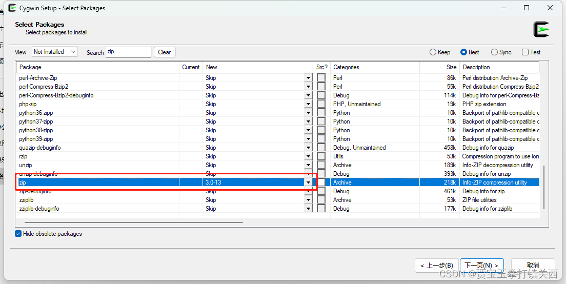Open version dropdown for perl-Compress-Bzip2

308,87
